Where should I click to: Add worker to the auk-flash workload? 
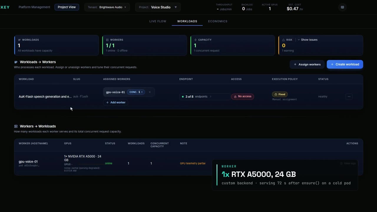(116, 102)
